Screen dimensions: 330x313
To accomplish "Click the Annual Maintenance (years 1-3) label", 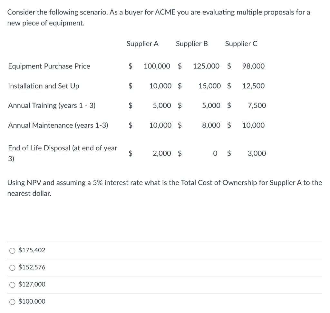I will pos(58,125).
